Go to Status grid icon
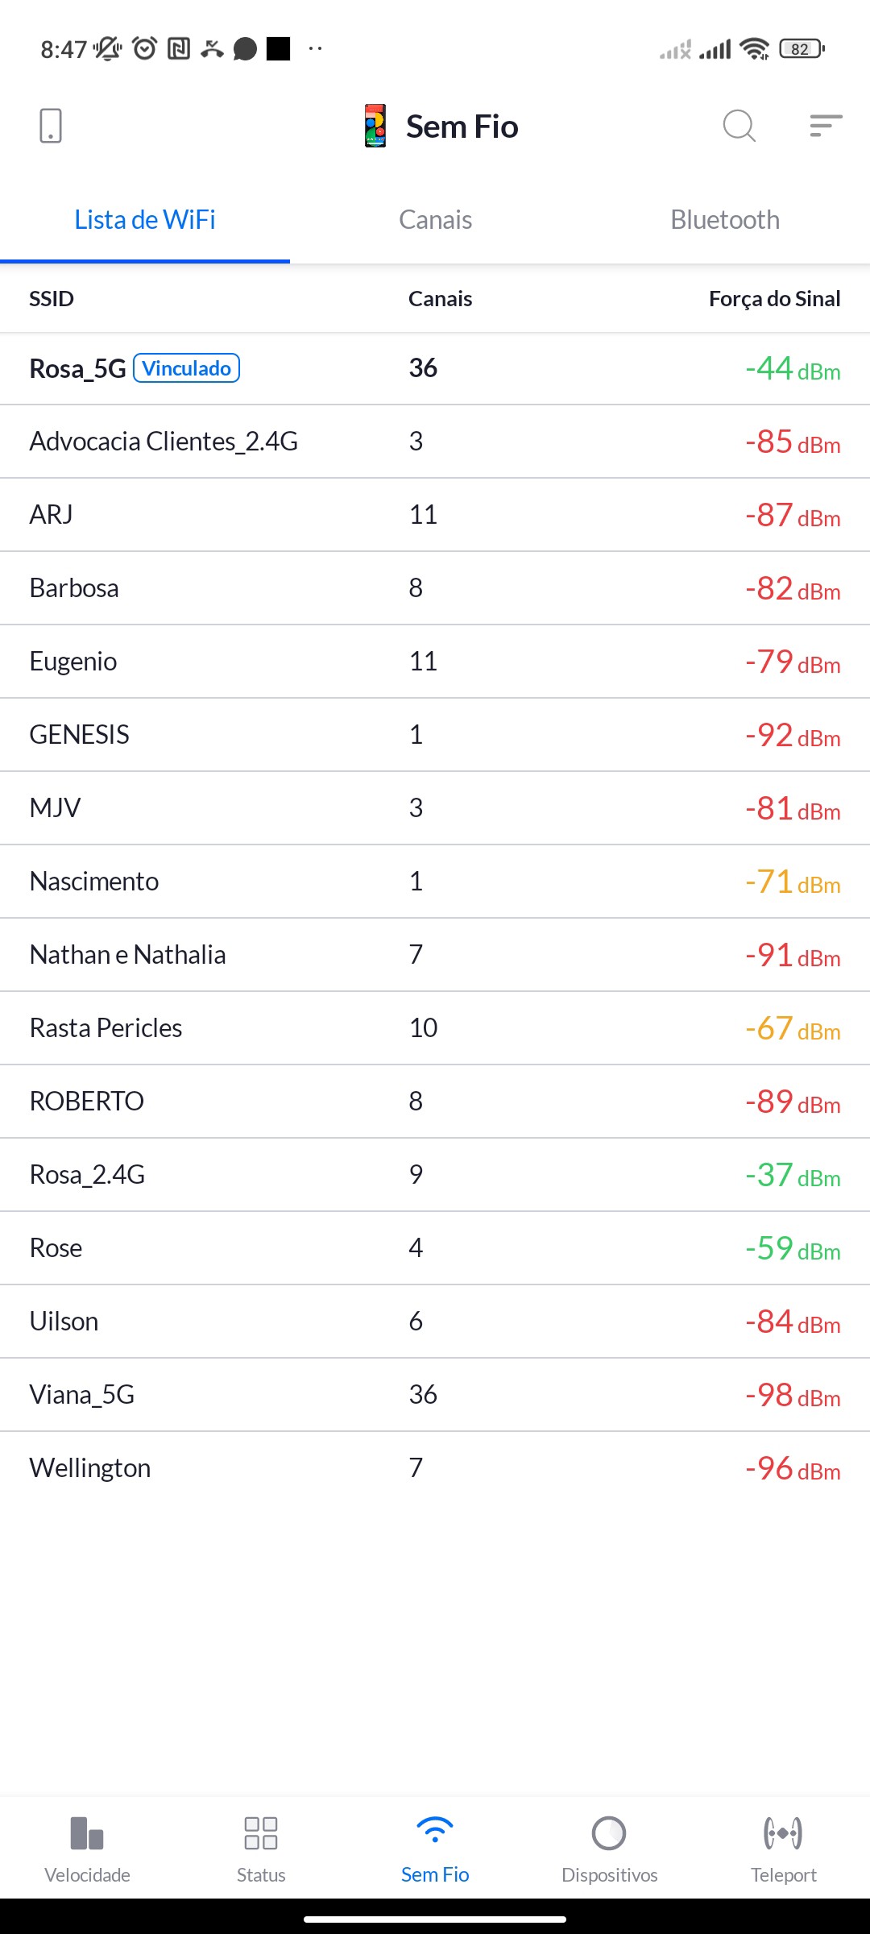870x1934 pixels. [261, 1833]
